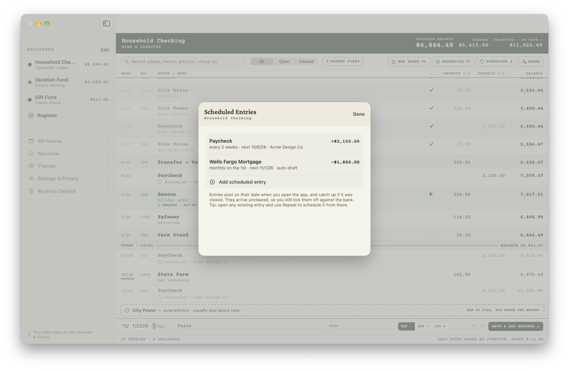Focus the $0.00 amount field
Image resolution: width=569 pixels, height=371 pixels.
[x=469, y=326]
